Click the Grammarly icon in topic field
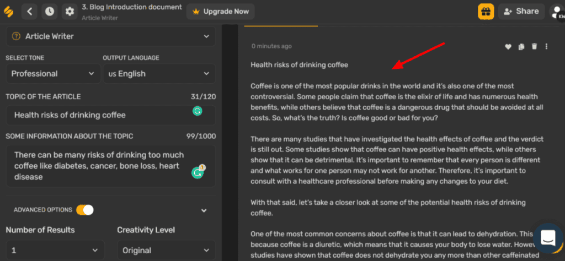The width and height of the screenshot is (565, 261). [x=197, y=111]
